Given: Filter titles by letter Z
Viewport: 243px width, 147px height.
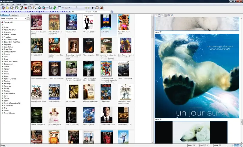Looking at the screenshot, I should click(x=60, y=12).
